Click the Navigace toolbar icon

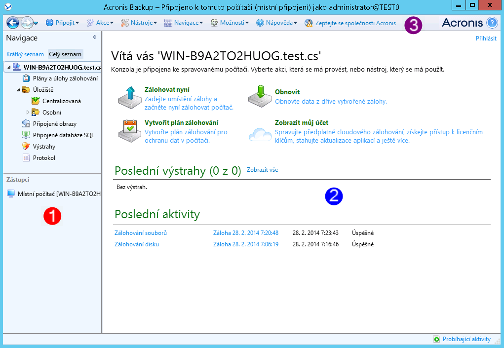[168, 23]
